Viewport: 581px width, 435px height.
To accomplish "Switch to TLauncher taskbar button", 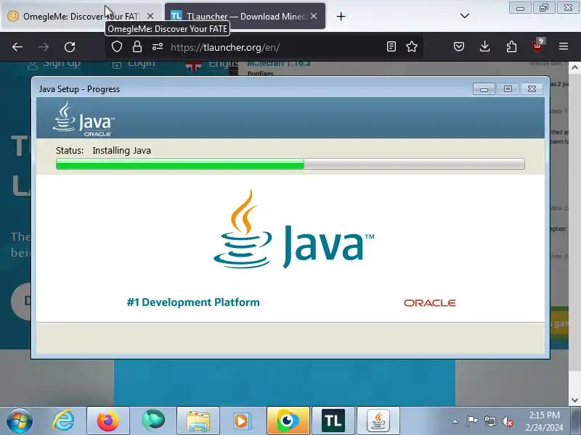I will (333, 420).
